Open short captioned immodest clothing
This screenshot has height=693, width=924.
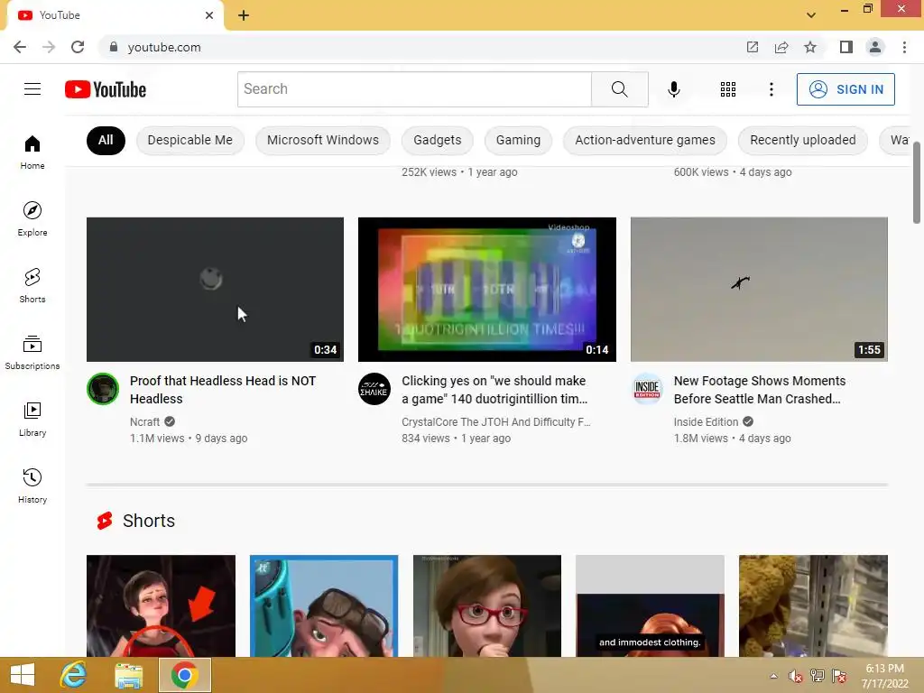tap(650, 605)
